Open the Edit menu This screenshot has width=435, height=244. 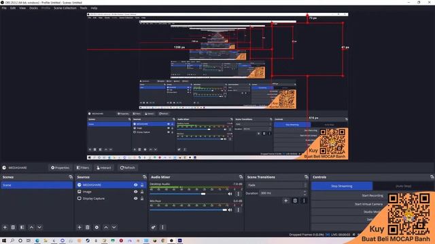(x=13, y=8)
